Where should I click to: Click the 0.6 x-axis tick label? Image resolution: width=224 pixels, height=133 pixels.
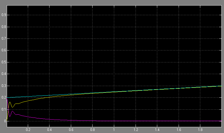(x=71, y=130)
